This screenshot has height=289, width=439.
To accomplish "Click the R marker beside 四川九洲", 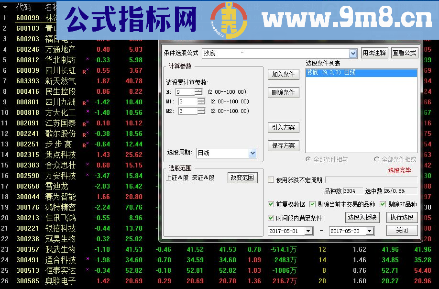I will click(84, 103).
